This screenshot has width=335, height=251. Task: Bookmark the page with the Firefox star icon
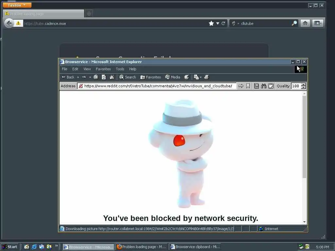(211, 24)
